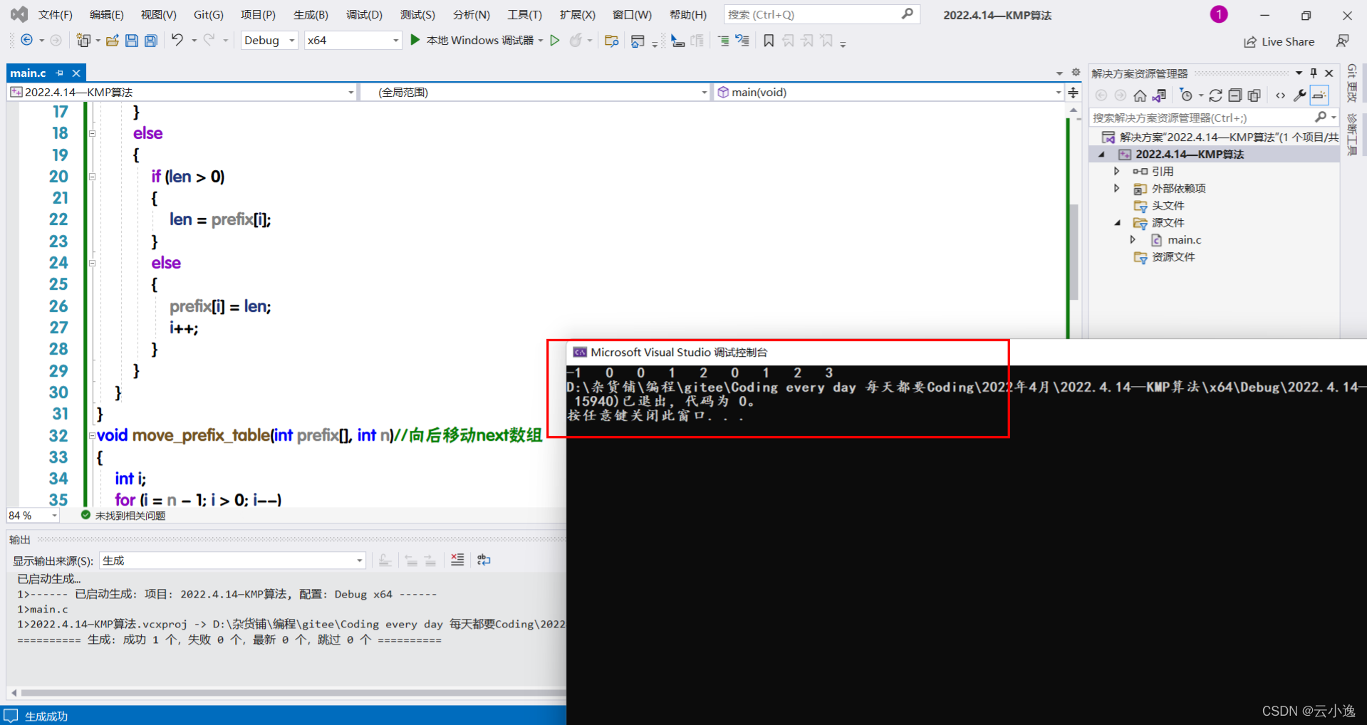Click the editor settings gear icon
The height and width of the screenshot is (725, 1367).
click(1076, 72)
